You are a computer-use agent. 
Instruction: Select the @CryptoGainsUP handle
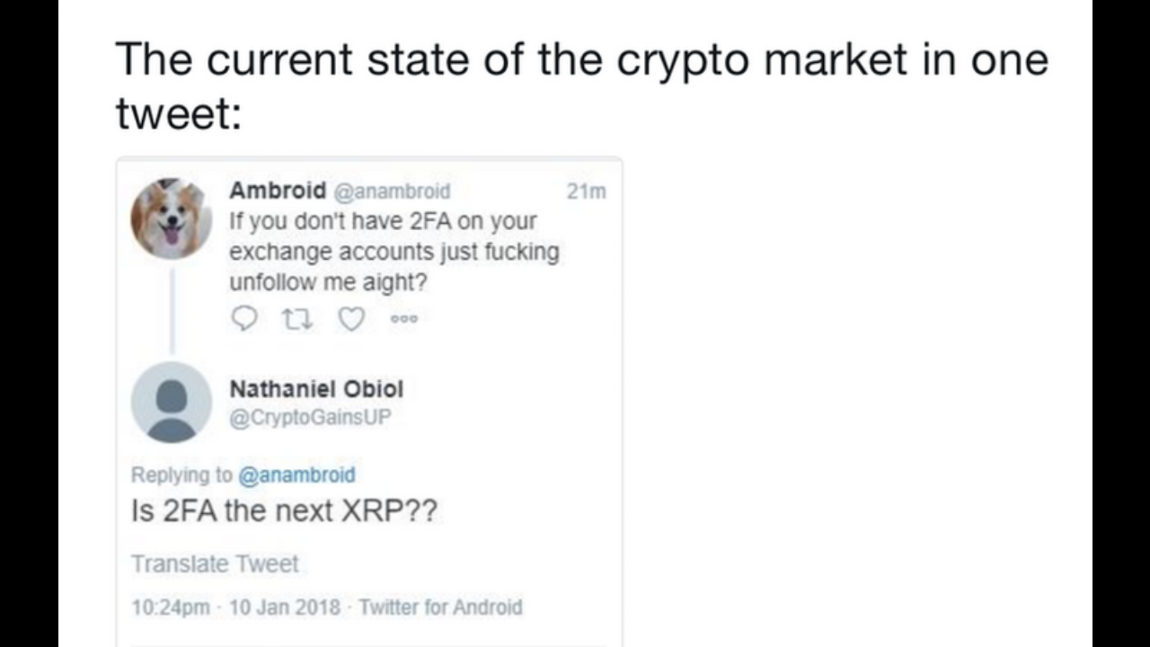[309, 417]
